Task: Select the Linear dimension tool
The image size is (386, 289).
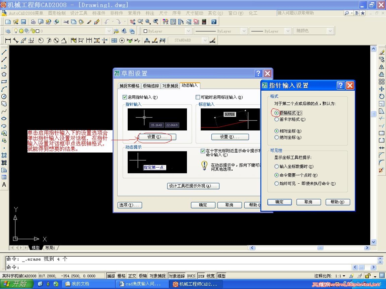Action: 8,40
